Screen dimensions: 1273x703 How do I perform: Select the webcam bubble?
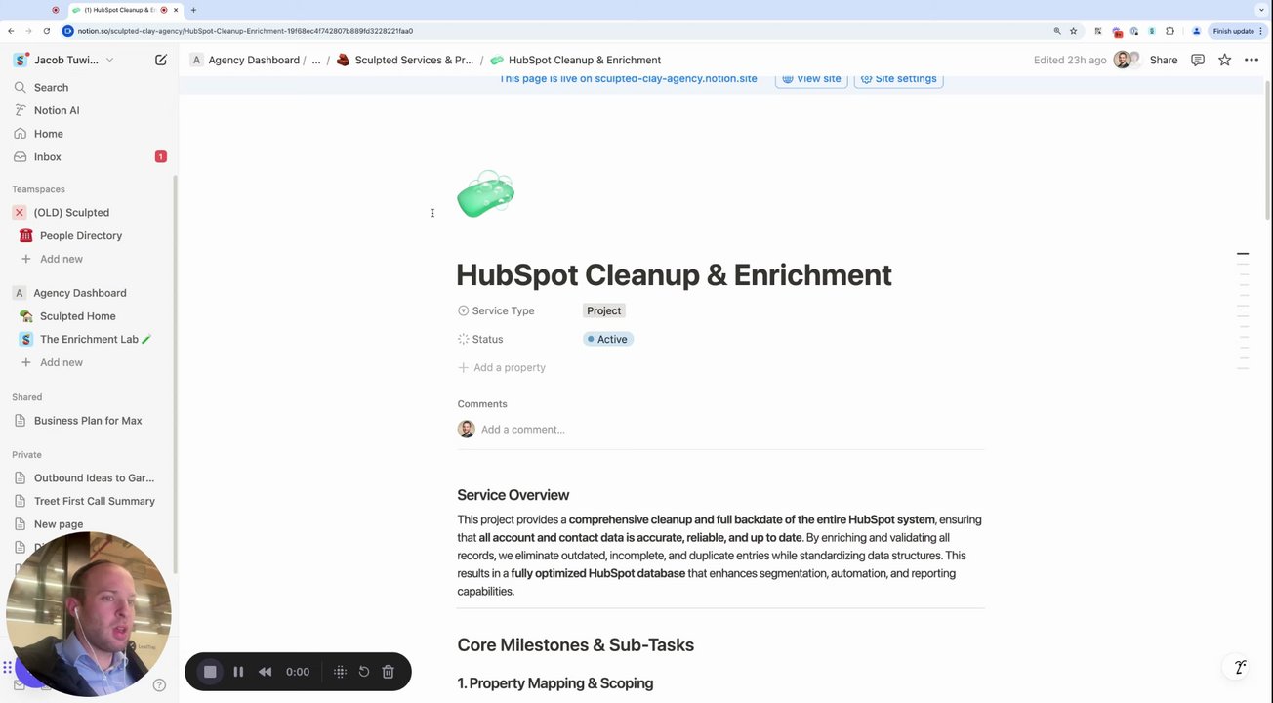89,613
